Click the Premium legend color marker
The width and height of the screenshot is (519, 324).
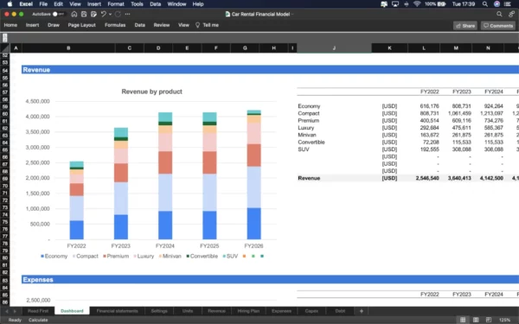coord(105,257)
